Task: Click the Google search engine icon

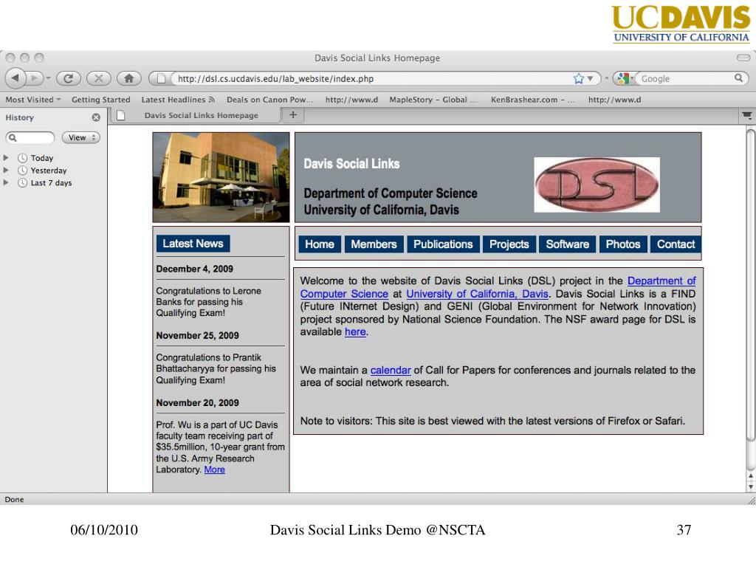Action: 623,78
